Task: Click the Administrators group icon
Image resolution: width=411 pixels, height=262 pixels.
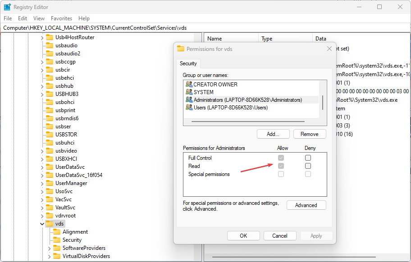Action: tap(189, 100)
